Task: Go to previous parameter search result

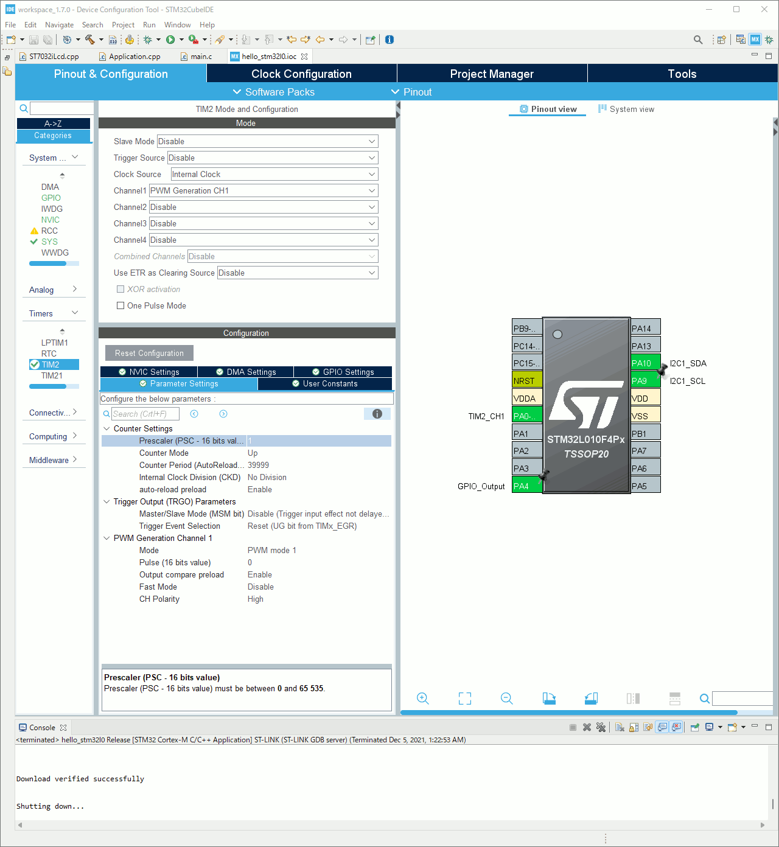Action: (x=194, y=414)
